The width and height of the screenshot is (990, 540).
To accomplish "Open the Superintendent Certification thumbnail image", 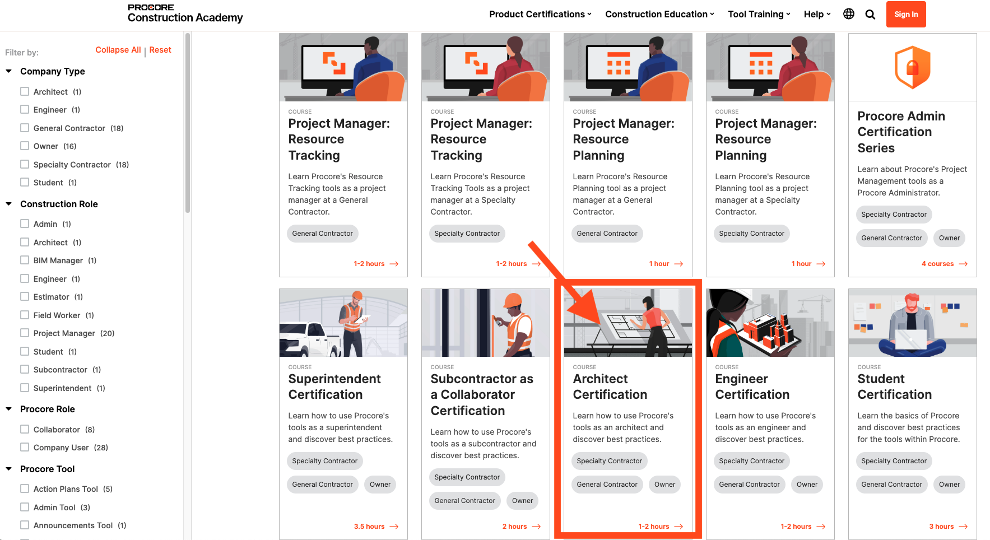I will pos(343,323).
